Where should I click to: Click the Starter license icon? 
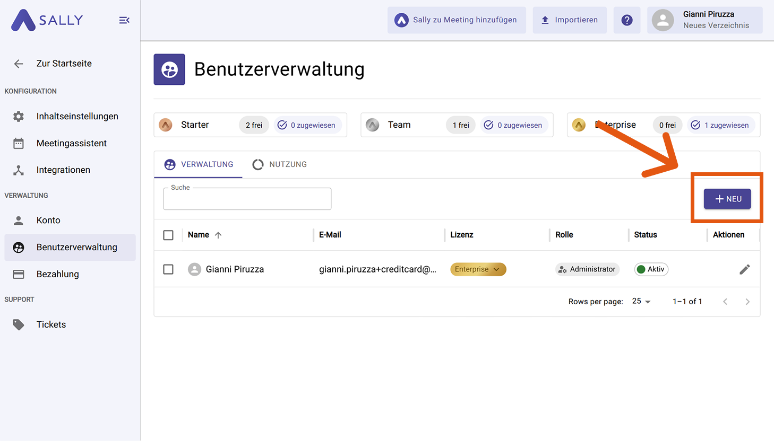click(166, 125)
